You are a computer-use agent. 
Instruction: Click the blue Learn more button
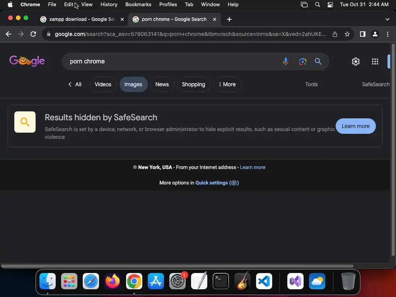[356, 126]
